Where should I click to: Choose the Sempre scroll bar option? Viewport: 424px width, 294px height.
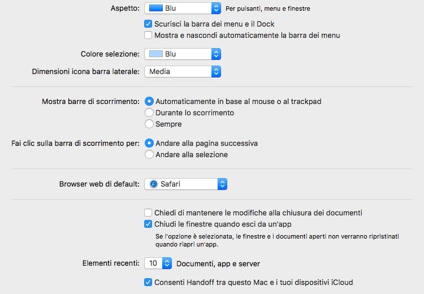[x=149, y=124]
